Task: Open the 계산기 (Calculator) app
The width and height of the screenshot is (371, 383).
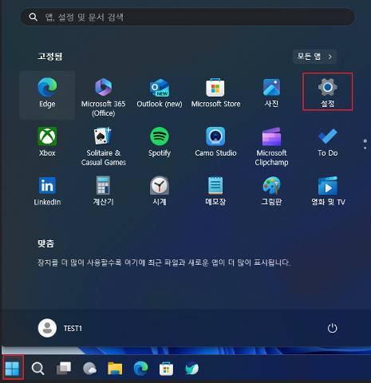Action: pos(104,191)
